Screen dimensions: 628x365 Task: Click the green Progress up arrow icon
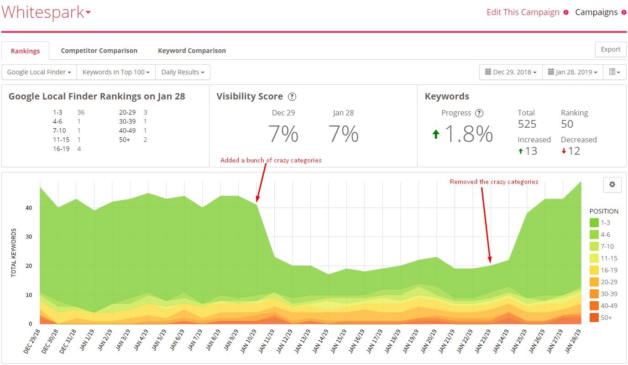pos(436,134)
